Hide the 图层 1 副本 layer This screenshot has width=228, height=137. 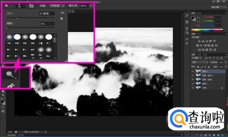193,79
